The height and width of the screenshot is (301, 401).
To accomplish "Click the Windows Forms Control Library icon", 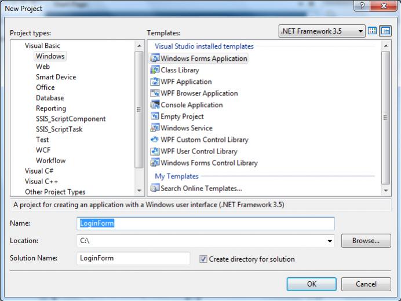I will (x=155, y=163).
